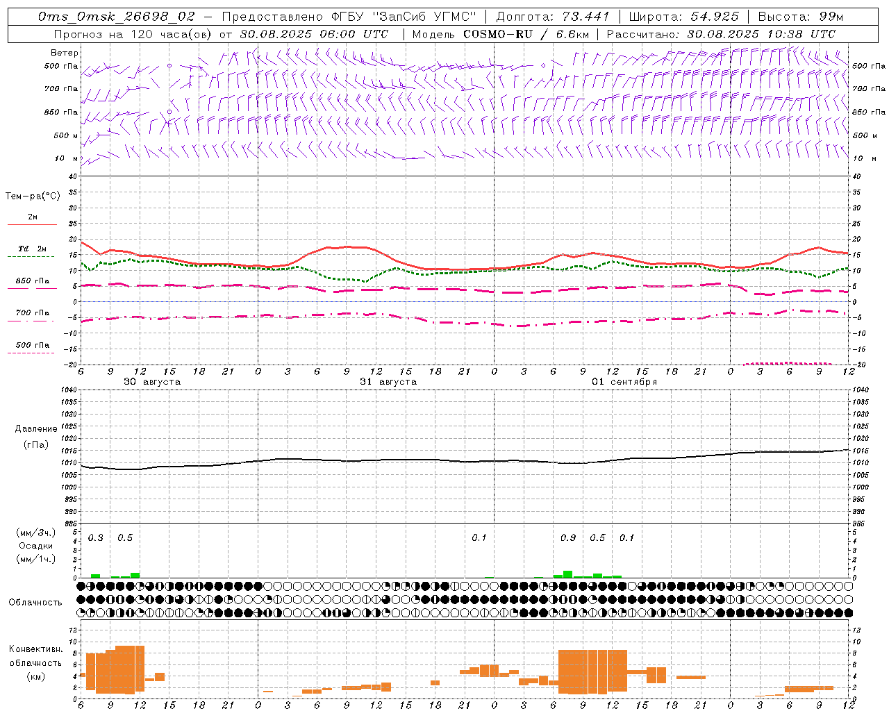The width and height of the screenshot is (889, 711).
Task: Click the "30 августа" date label
Action: coord(152,382)
